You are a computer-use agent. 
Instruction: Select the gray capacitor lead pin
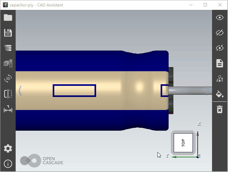click(x=190, y=91)
